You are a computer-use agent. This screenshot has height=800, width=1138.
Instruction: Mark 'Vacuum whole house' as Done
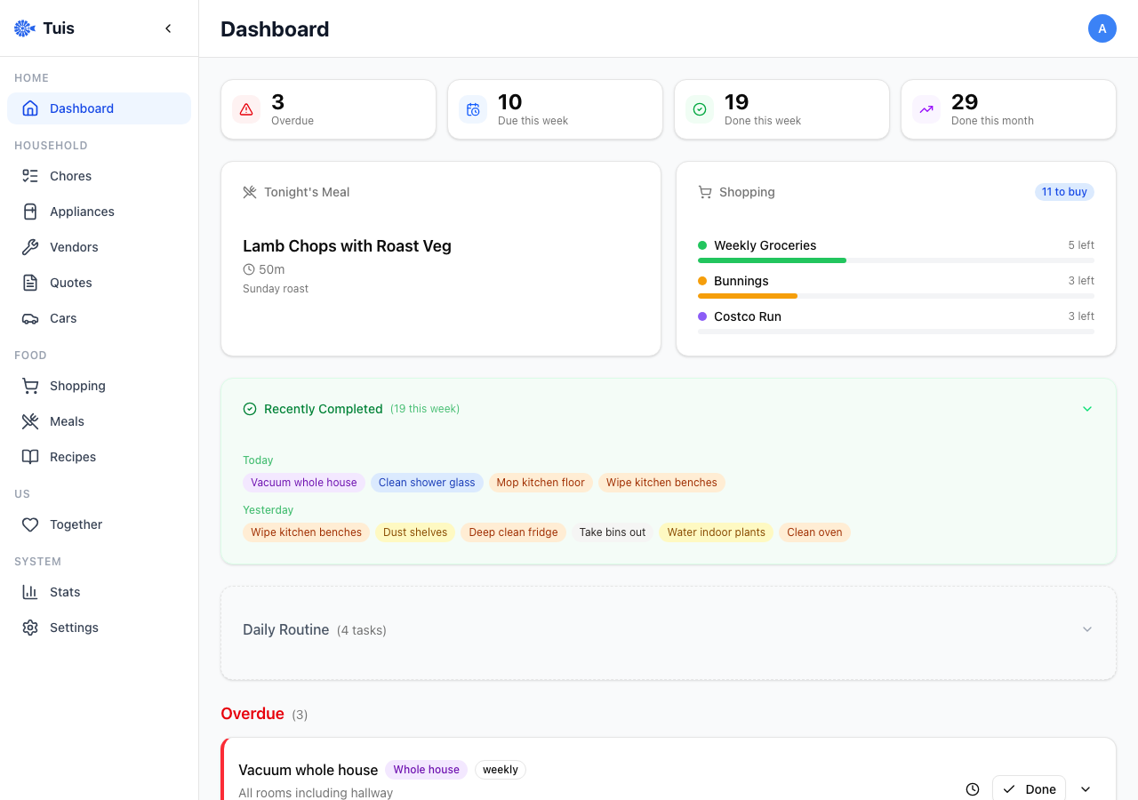[1029, 789]
